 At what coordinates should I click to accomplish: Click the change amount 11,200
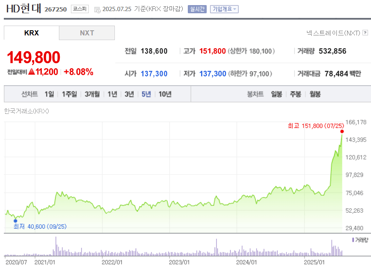click(x=47, y=72)
